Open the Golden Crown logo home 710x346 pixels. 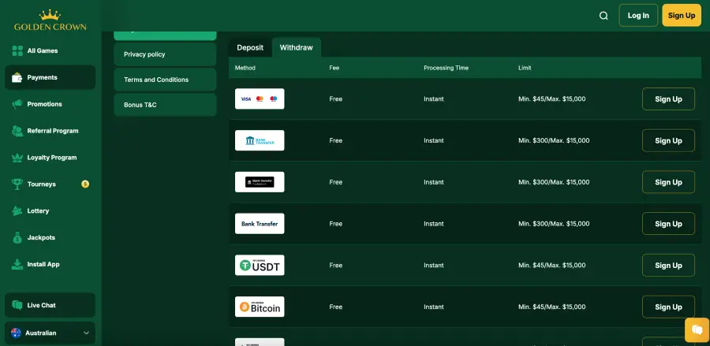tap(50, 20)
